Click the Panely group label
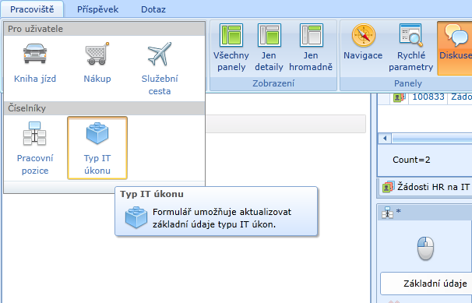This screenshot has width=472, height=303. pyautogui.click(x=408, y=83)
